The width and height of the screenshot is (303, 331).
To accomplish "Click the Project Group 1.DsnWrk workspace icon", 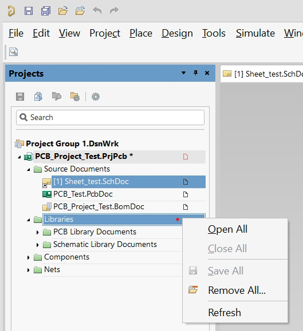I will [19, 143].
